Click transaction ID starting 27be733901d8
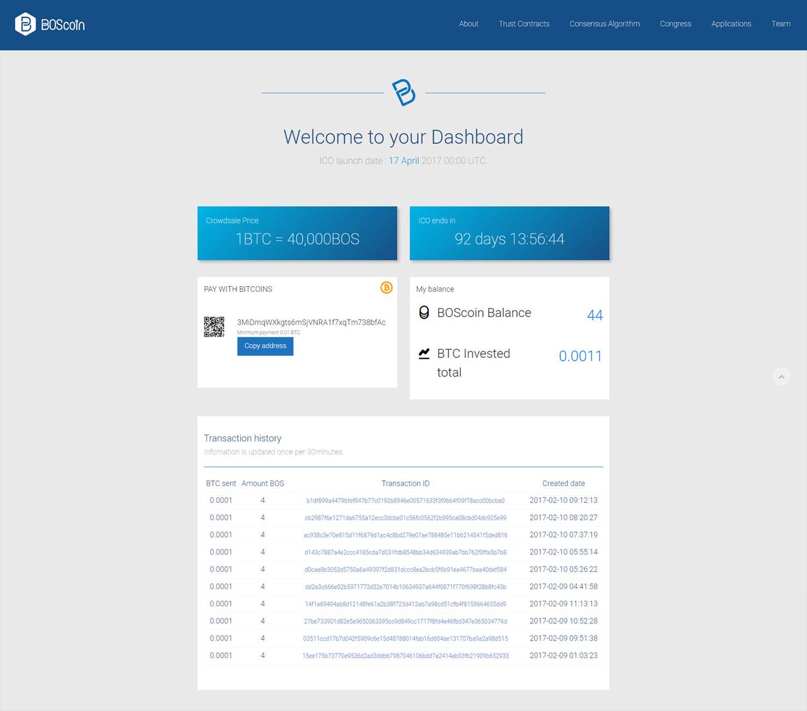 point(405,621)
